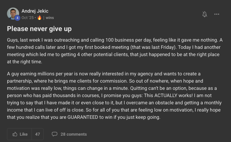Click the "Please never give up" title

(x=39, y=29)
